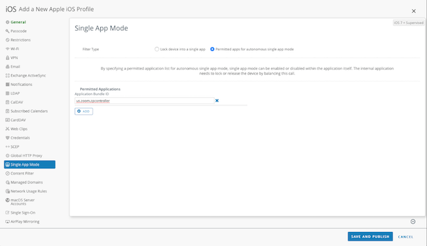
Task: Click the AirPlay Mirroring icon
Action: [x=7, y=221]
